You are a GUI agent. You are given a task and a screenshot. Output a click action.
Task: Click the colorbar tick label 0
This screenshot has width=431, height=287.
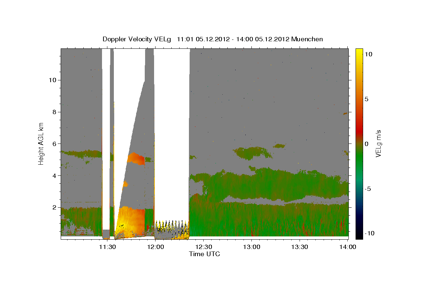tap(367, 144)
